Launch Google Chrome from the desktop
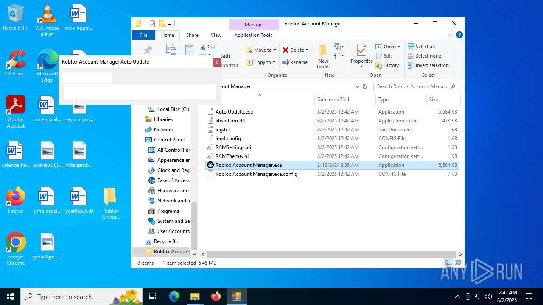The width and height of the screenshot is (543, 305). pyautogui.click(x=16, y=249)
